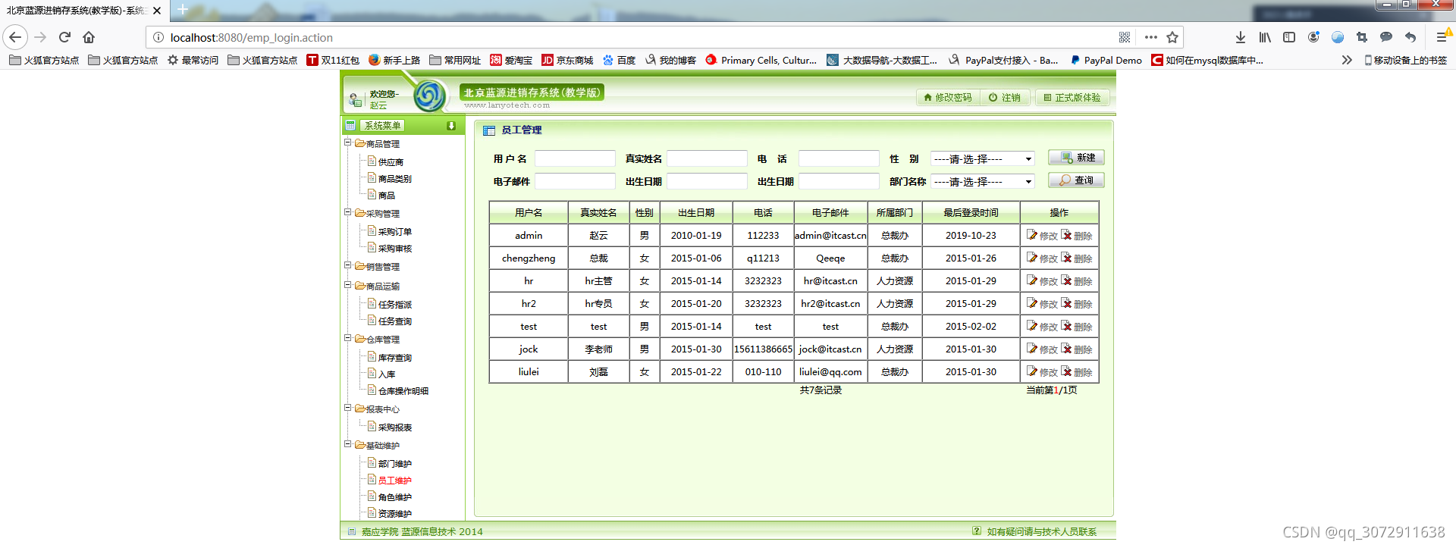Image resolution: width=1456 pixels, height=548 pixels.
Task: Open the QR code icon in address bar
Action: click(x=1125, y=37)
